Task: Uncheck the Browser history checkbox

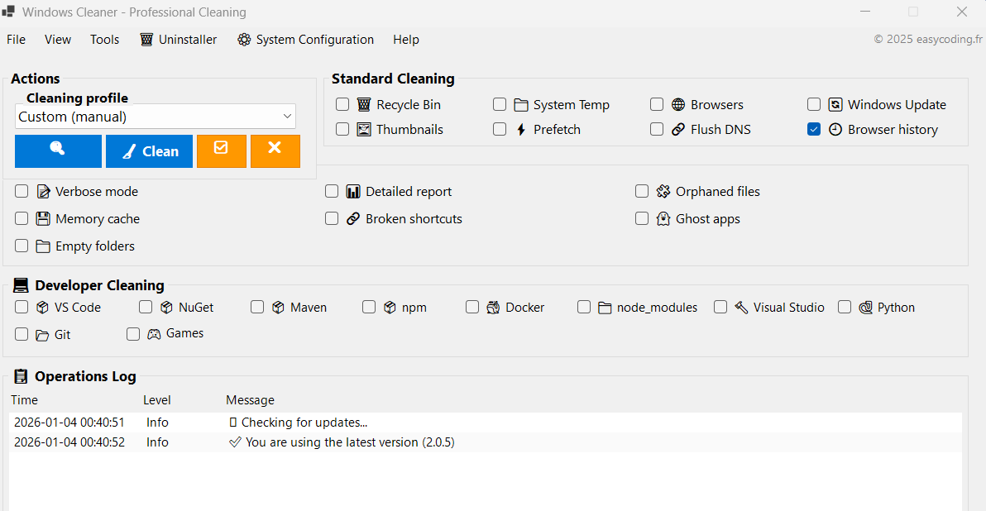Action: [814, 130]
